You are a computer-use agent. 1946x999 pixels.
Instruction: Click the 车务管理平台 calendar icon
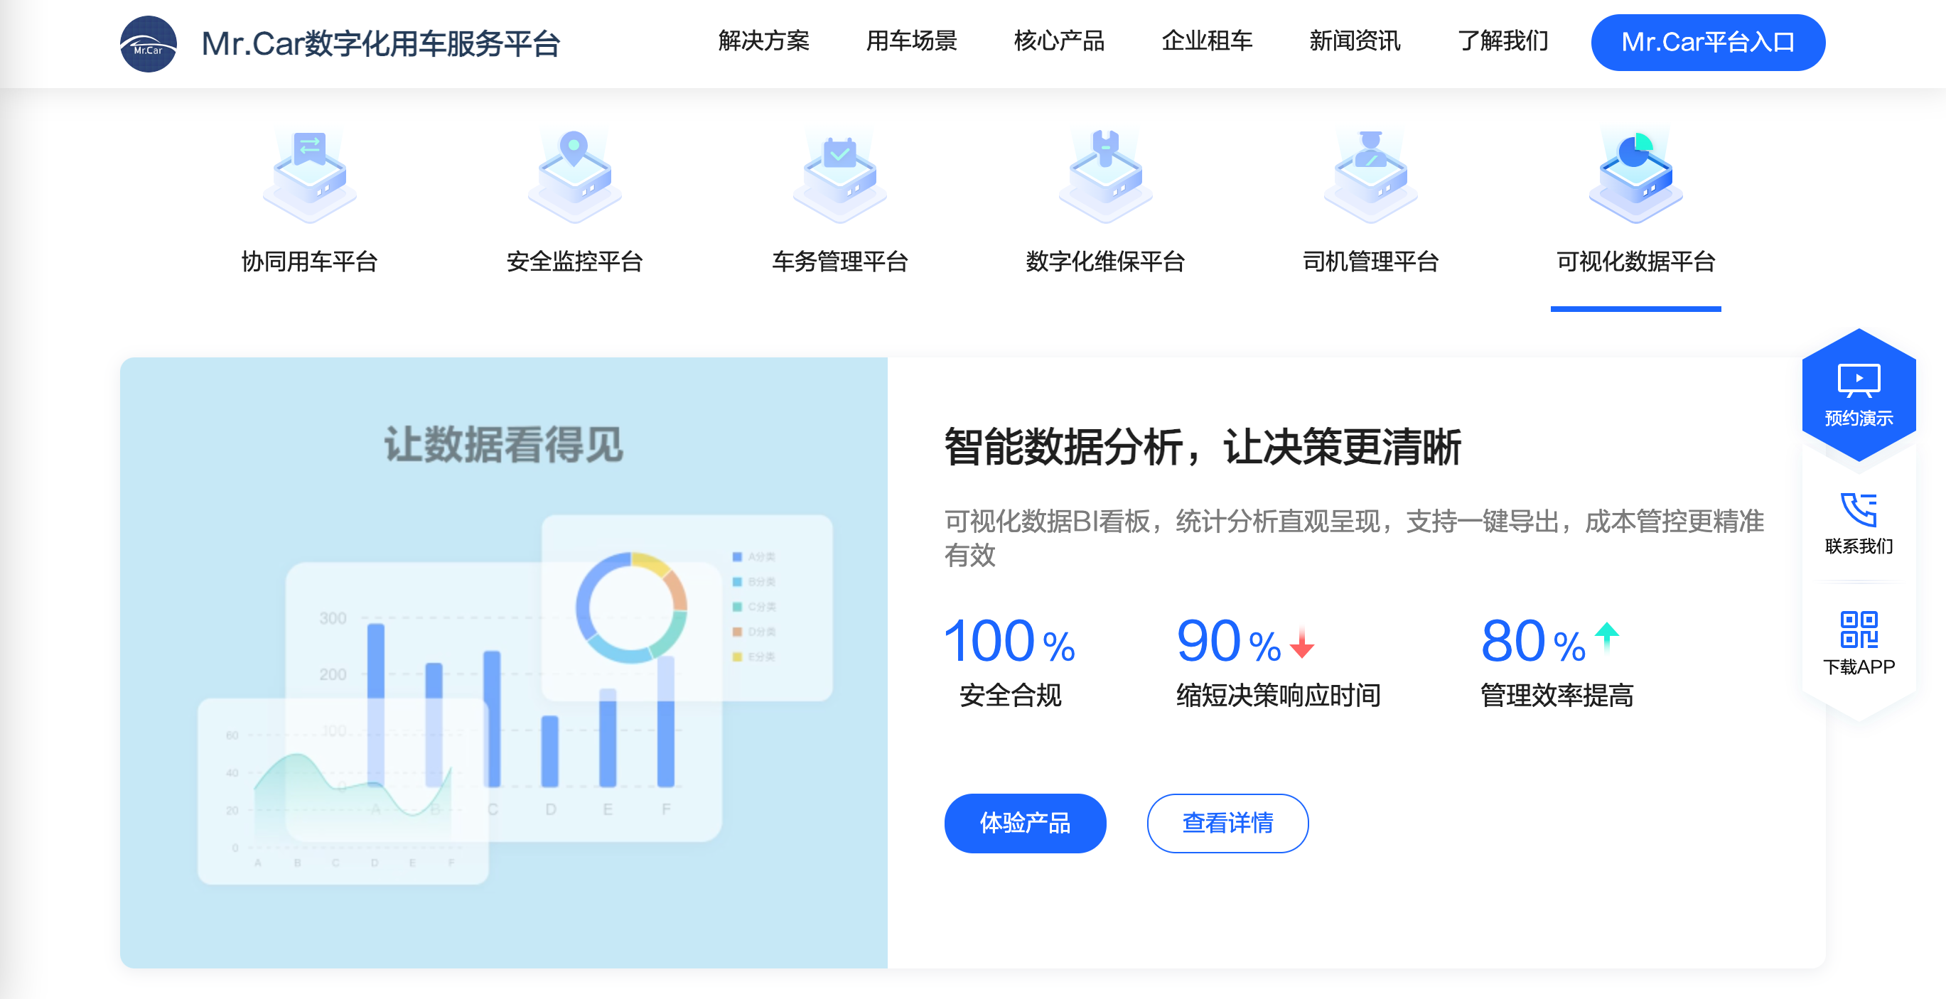pyautogui.click(x=840, y=175)
